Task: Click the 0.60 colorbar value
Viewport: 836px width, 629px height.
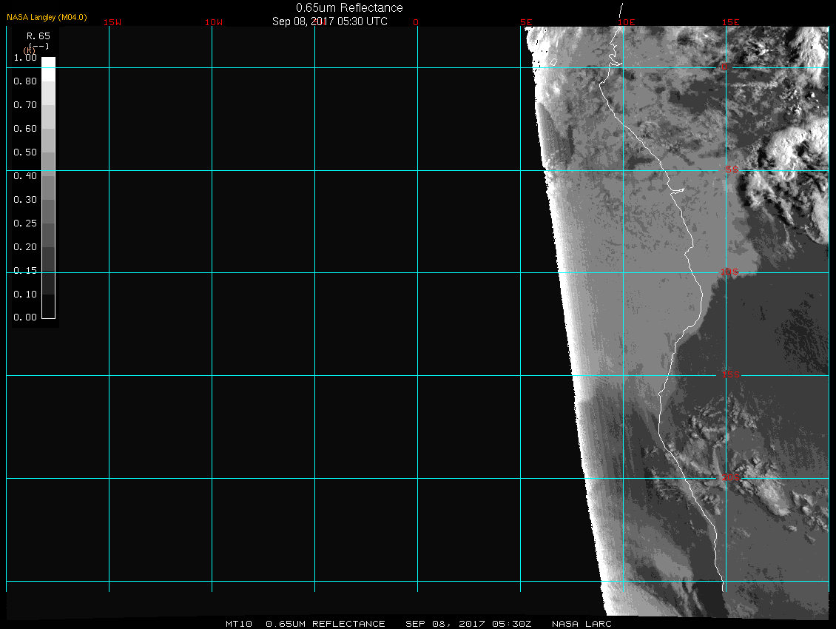Action: 25,129
